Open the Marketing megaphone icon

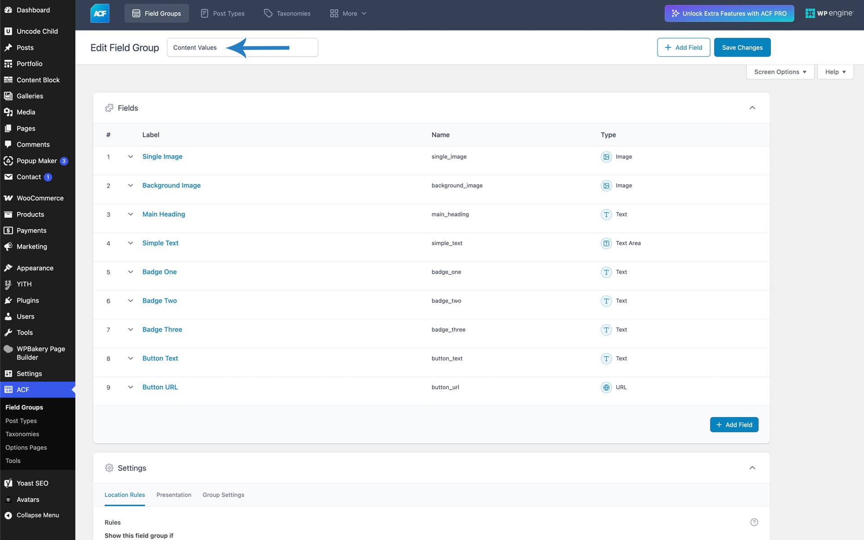click(8, 247)
